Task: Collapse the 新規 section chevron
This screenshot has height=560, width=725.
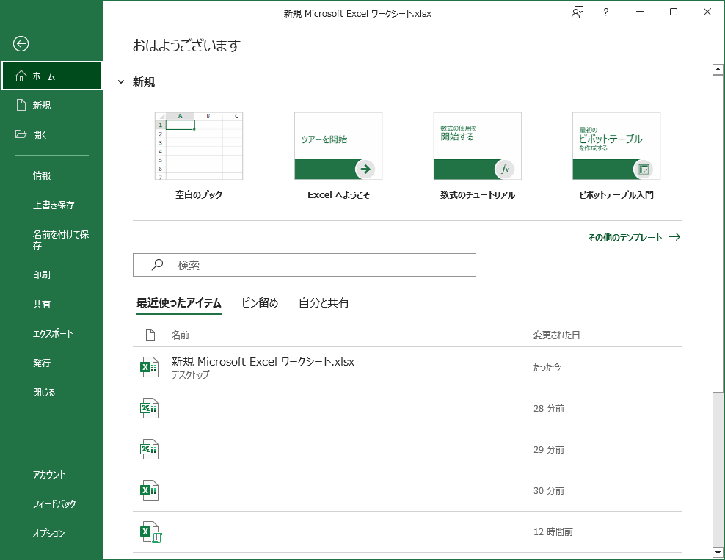Action: click(121, 82)
